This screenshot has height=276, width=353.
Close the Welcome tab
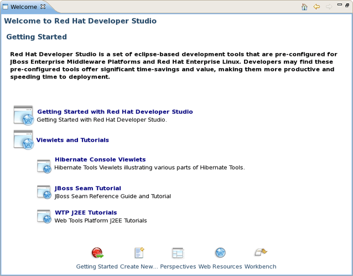pyautogui.click(x=43, y=7)
